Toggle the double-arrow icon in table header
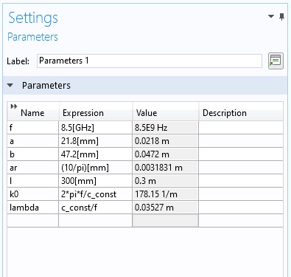The image size is (291, 277). tap(14, 106)
